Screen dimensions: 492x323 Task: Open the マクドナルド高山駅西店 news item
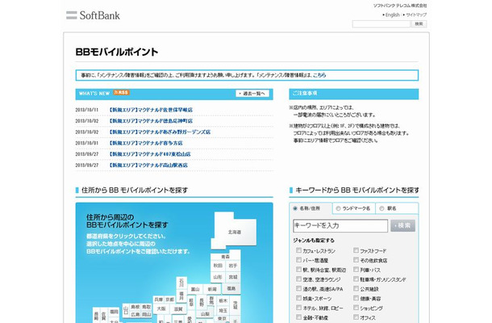pos(148,165)
